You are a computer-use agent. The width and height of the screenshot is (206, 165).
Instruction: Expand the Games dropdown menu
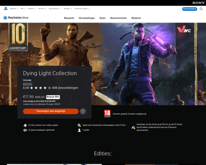(32, 9)
